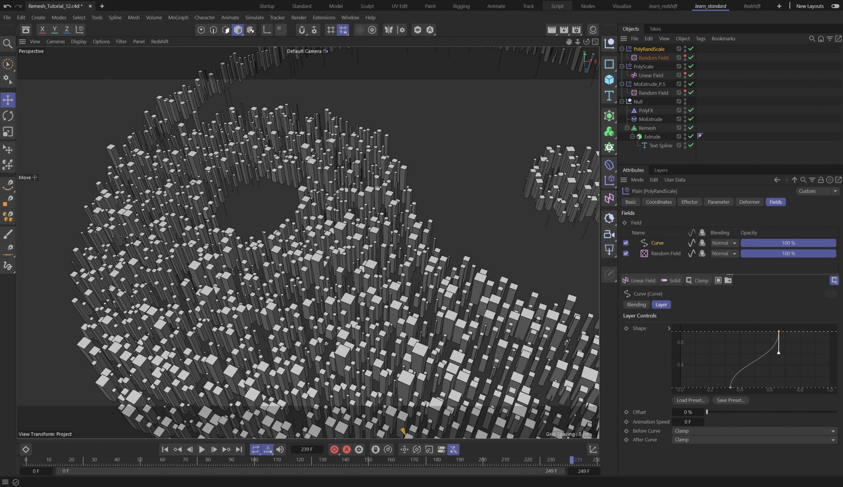Image resolution: width=843 pixels, height=487 pixels.
Task: Click Curve layer opacity slider
Action: pos(788,243)
